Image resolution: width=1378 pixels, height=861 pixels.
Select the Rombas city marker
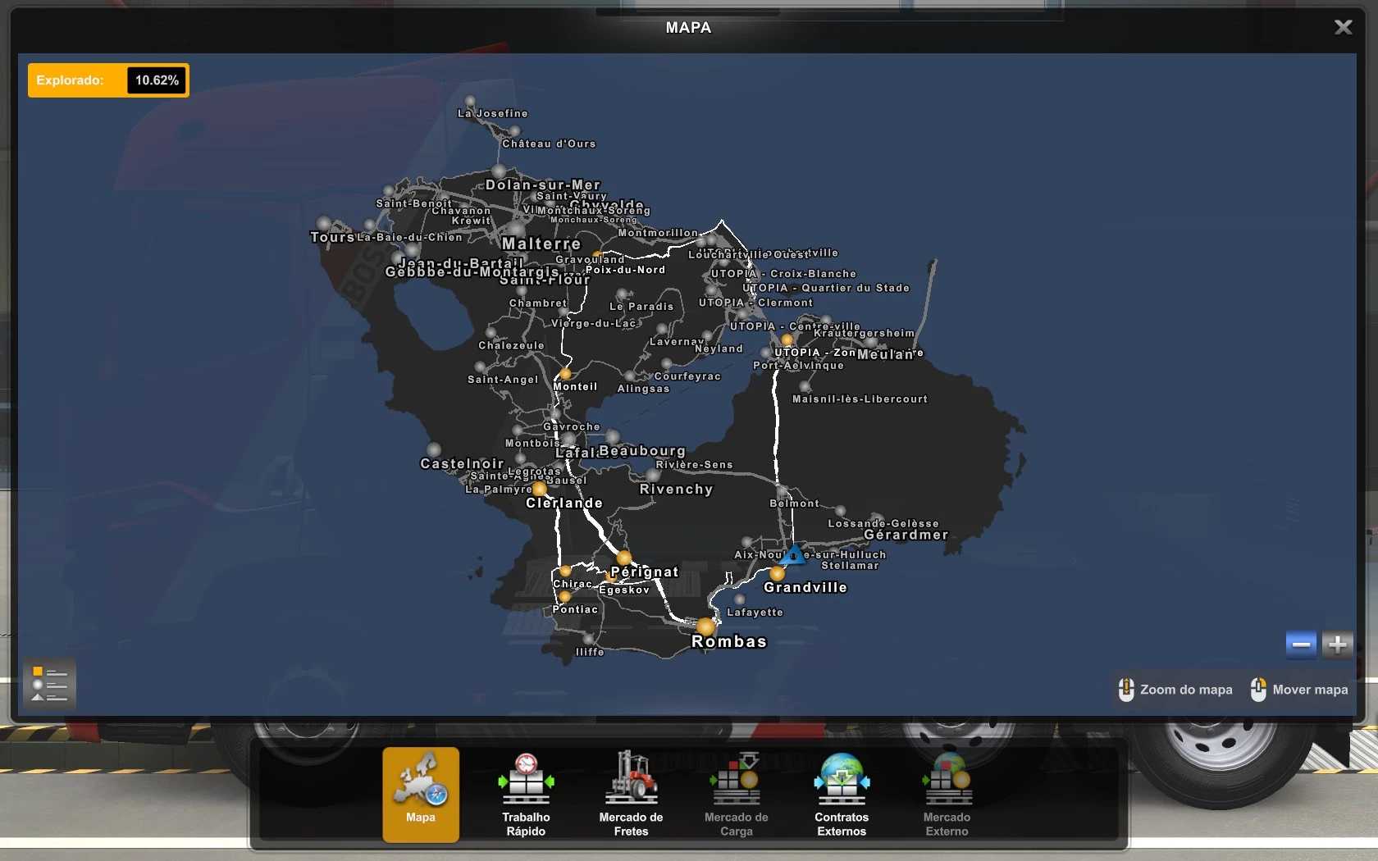[x=705, y=627]
